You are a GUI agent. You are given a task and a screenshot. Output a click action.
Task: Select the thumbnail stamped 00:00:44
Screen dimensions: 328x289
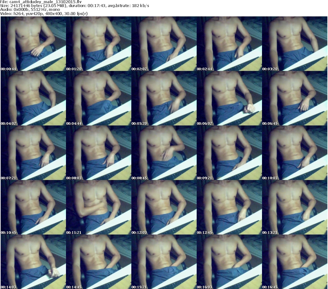pyautogui.click(x=33, y=44)
